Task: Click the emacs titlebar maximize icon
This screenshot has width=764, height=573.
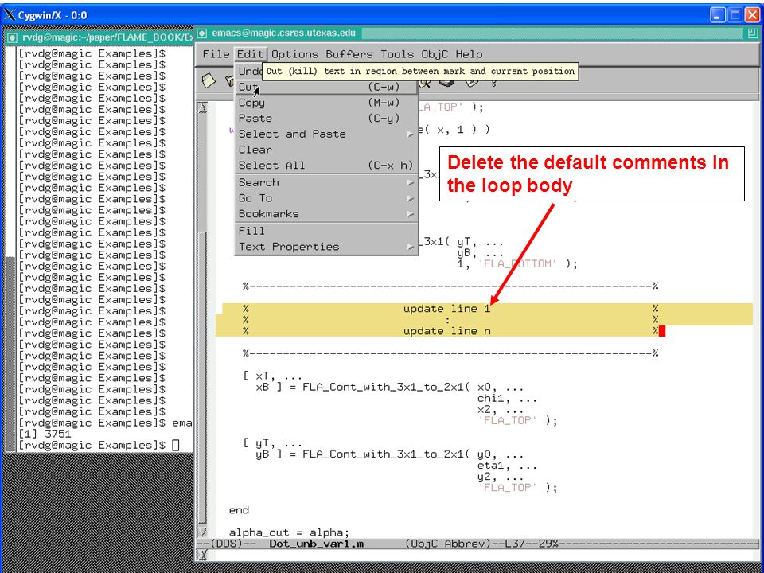Action: coord(752,33)
